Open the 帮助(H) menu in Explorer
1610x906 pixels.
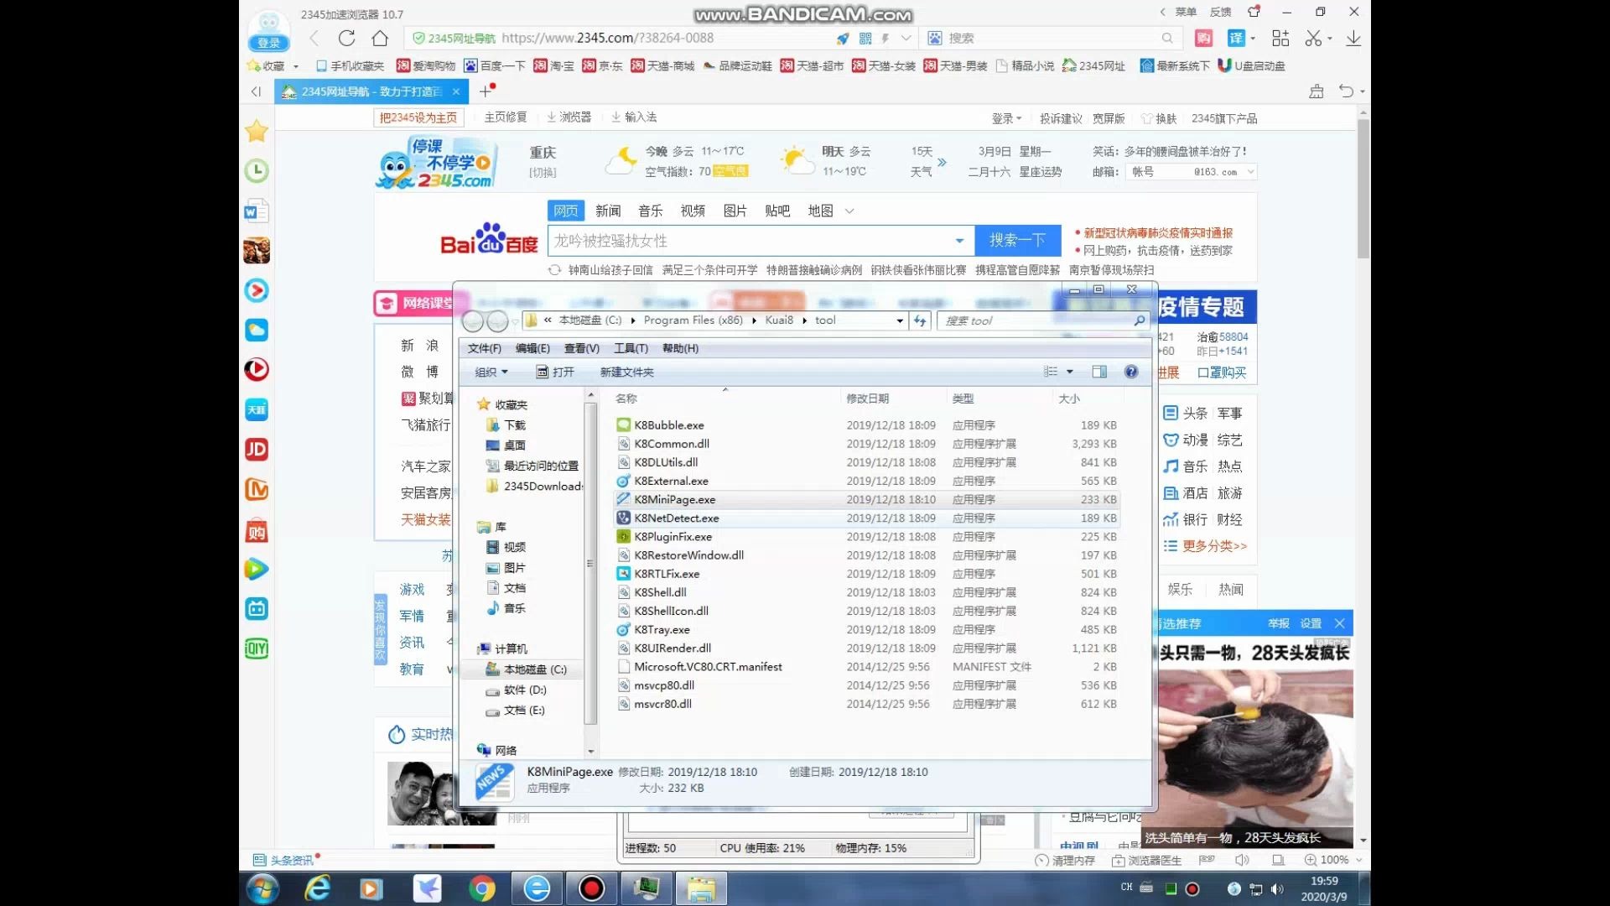(680, 348)
